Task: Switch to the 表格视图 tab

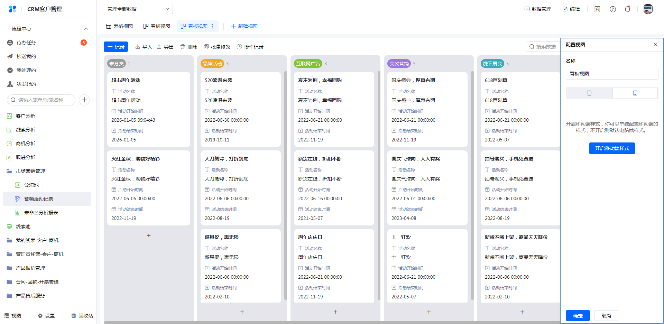Action: [x=119, y=26]
